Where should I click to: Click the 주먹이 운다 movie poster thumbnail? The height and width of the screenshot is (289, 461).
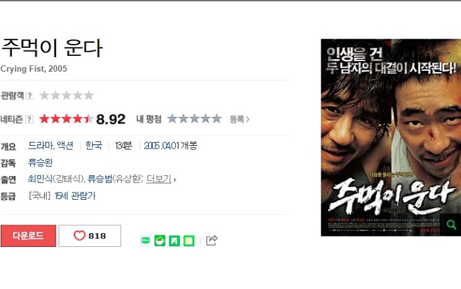tap(391, 137)
